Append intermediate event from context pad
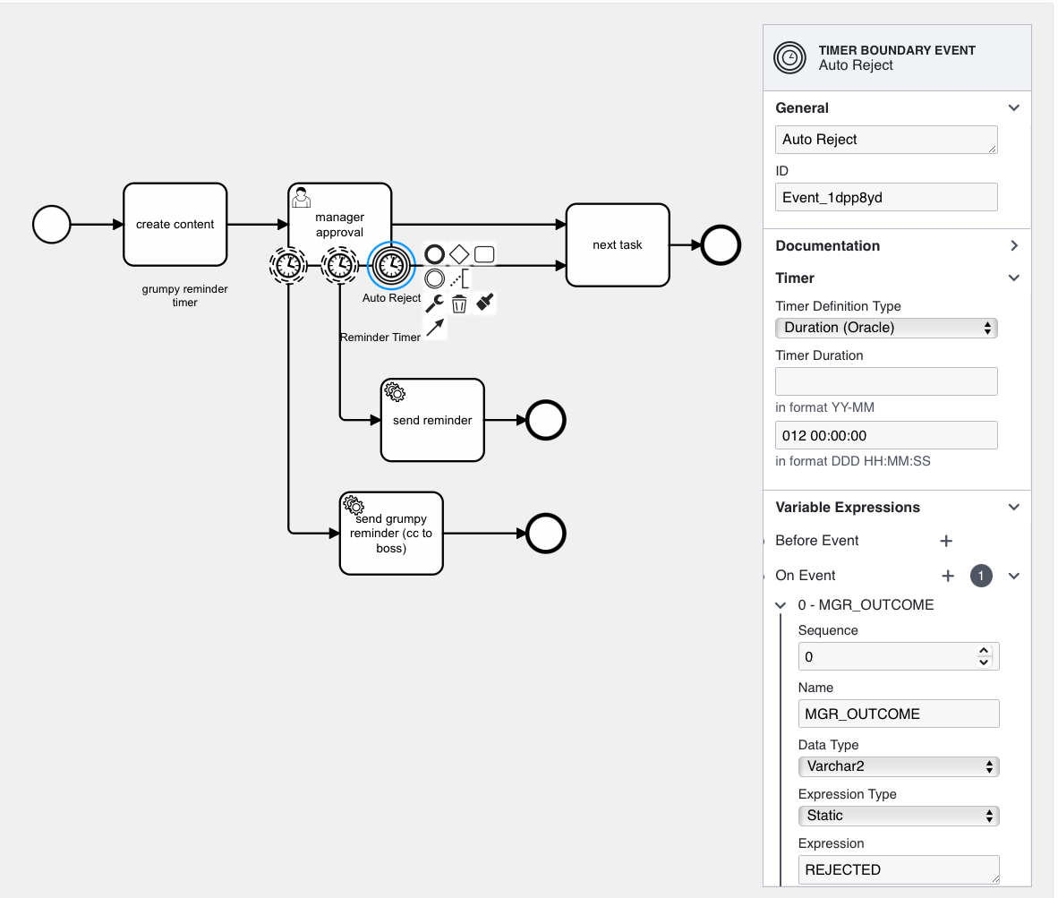This screenshot has height=898, width=1058. [435, 278]
